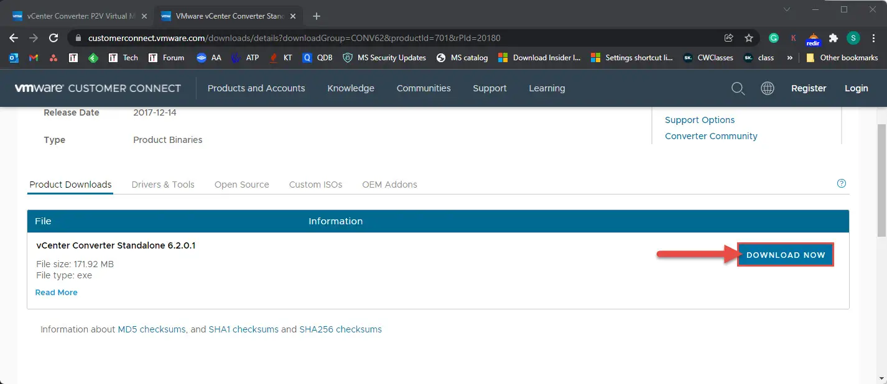Click the VMware Customer Connect logo
Screen dimensions: 887x384
click(x=98, y=88)
